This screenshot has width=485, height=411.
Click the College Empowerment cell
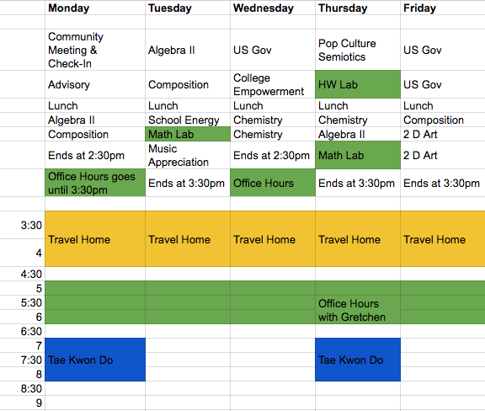pyautogui.click(x=273, y=84)
